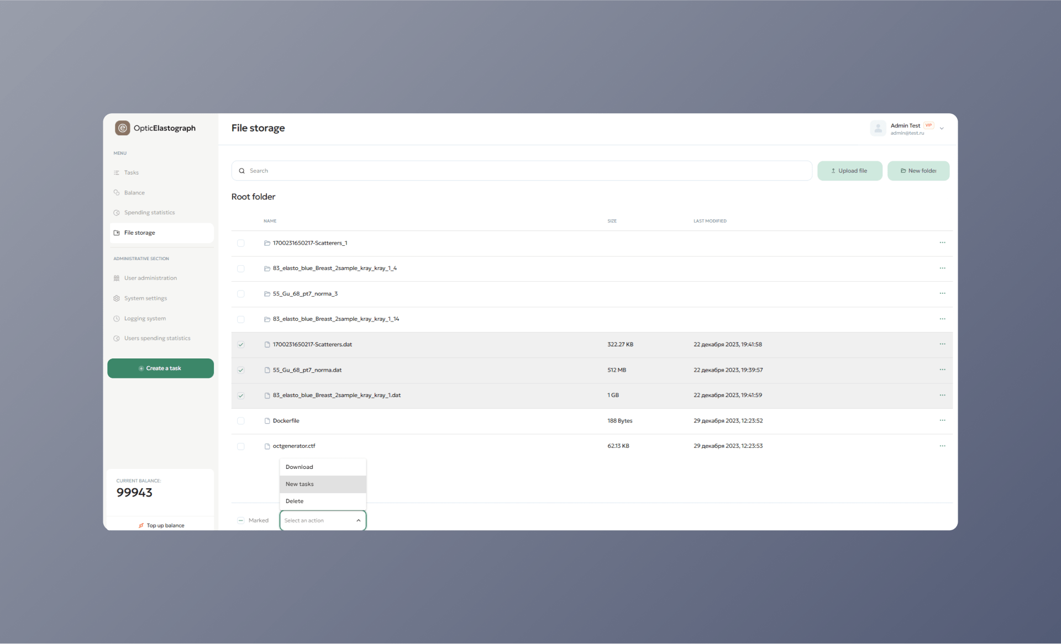Expand the Admin Test account chevron
This screenshot has width=1061, height=644.
coord(942,129)
